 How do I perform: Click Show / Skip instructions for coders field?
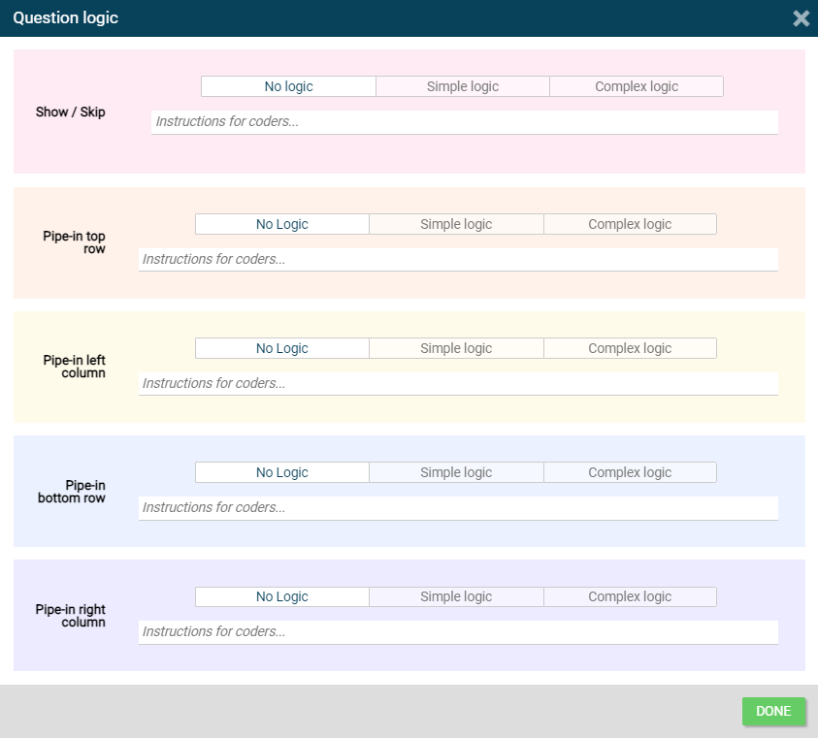(464, 122)
